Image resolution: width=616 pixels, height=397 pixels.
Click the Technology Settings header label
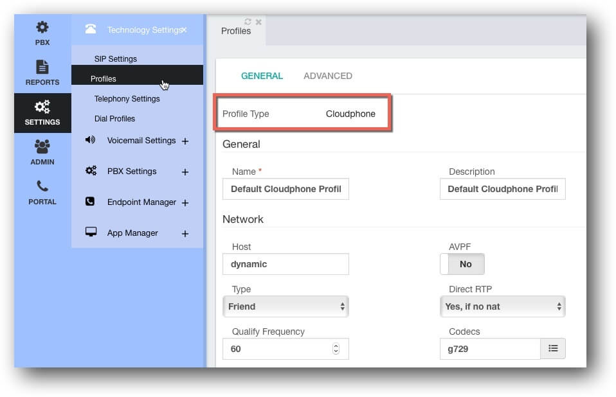(x=144, y=30)
